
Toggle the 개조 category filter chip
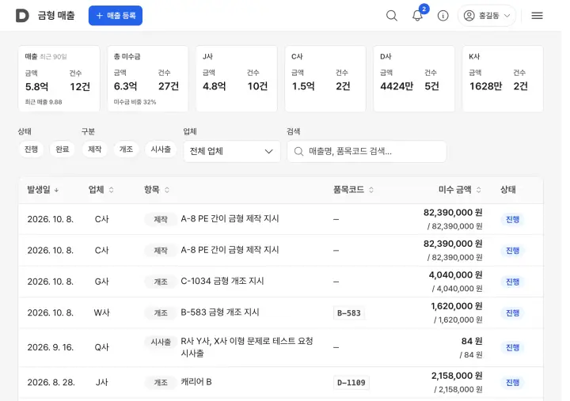126,149
